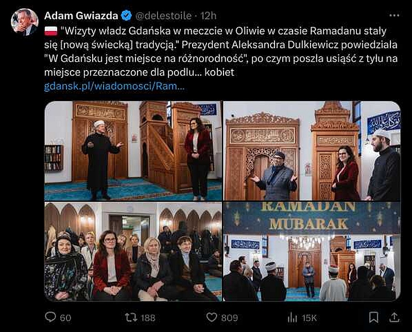Viewport: 412px width, 332px height.
Task: Open the top-right photo with man in grey jacket
Action: [x=312, y=151]
